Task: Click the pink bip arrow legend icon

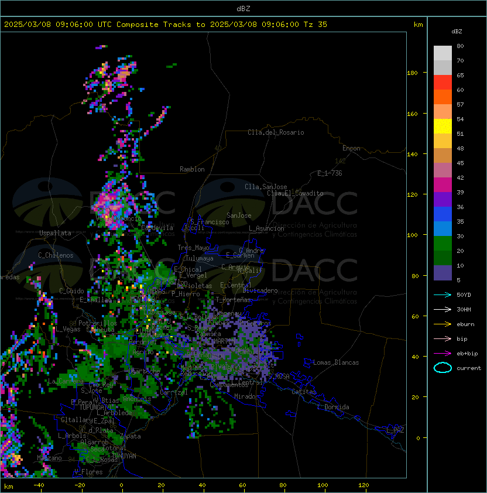Action: pyautogui.click(x=443, y=338)
